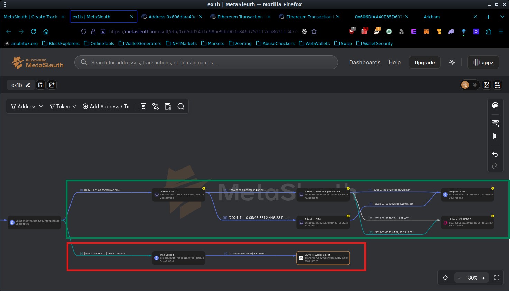This screenshot has width=510, height=291.
Task: Open the Alerting bookmark folder
Action: [240, 43]
